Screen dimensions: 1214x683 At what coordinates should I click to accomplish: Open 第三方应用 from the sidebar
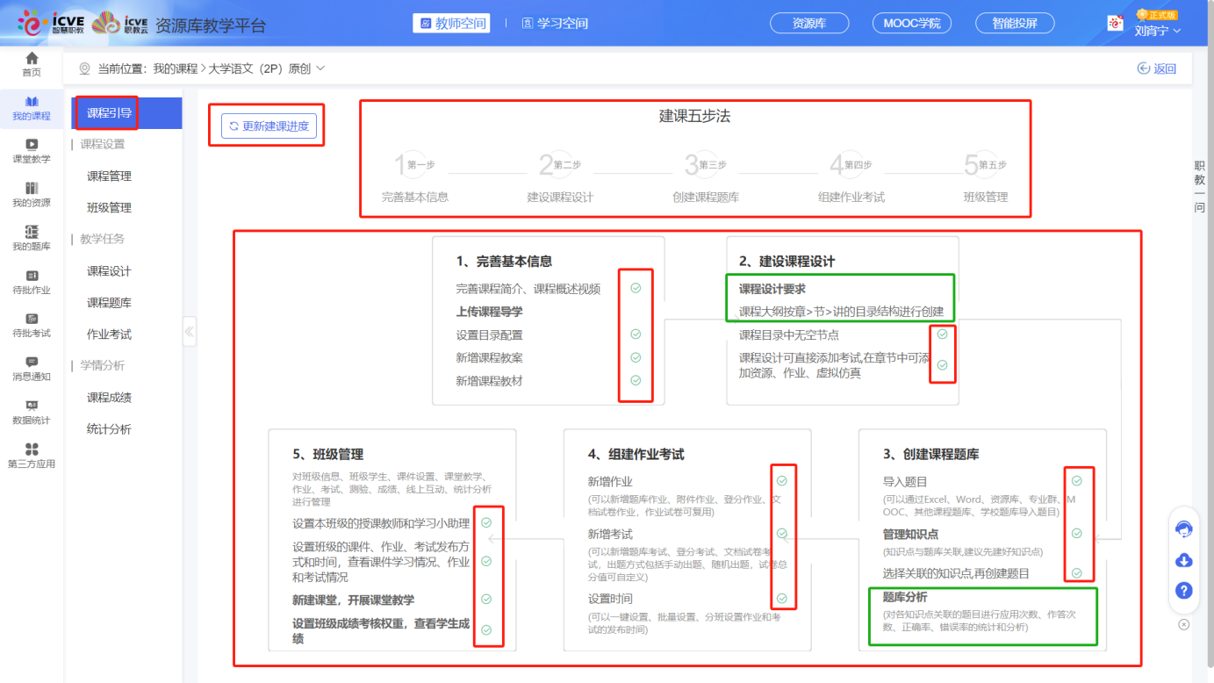click(x=32, y=454)
